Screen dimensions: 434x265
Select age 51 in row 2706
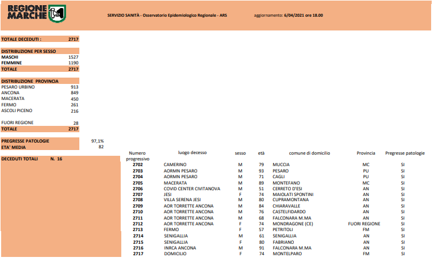[262, 189]
